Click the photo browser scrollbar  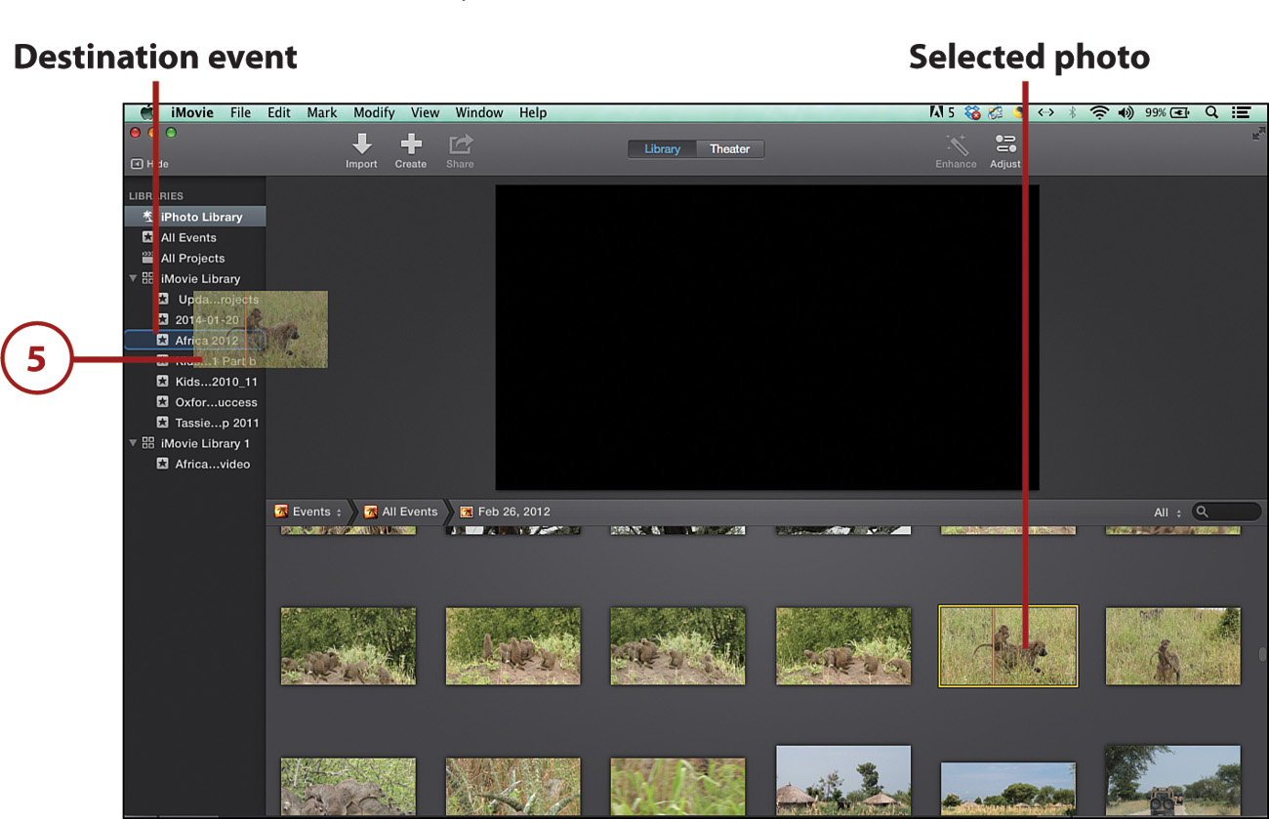coord(1262,656)
